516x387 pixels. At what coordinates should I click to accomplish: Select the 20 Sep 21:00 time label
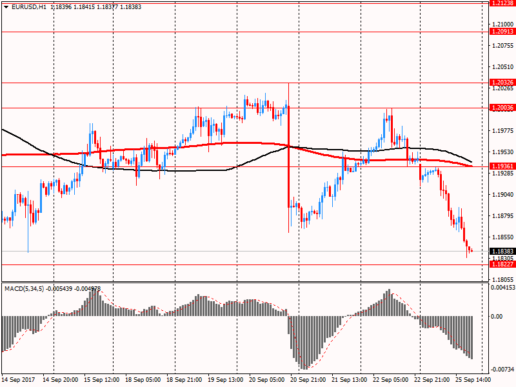click(308, 380)
